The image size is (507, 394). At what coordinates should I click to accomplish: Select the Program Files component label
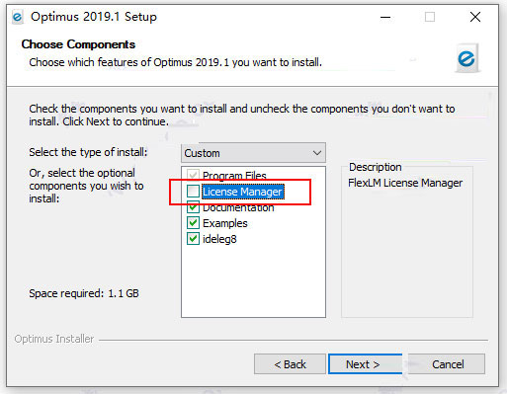point(234,176)
